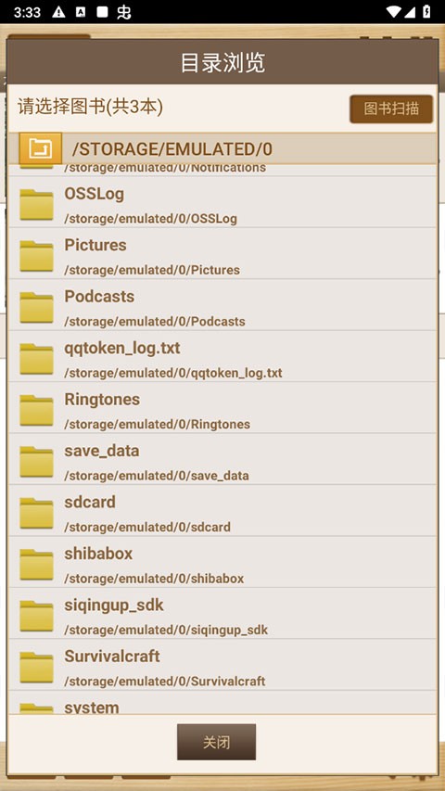Select the siqingup_sdk directory entry

tap(222, 614)
